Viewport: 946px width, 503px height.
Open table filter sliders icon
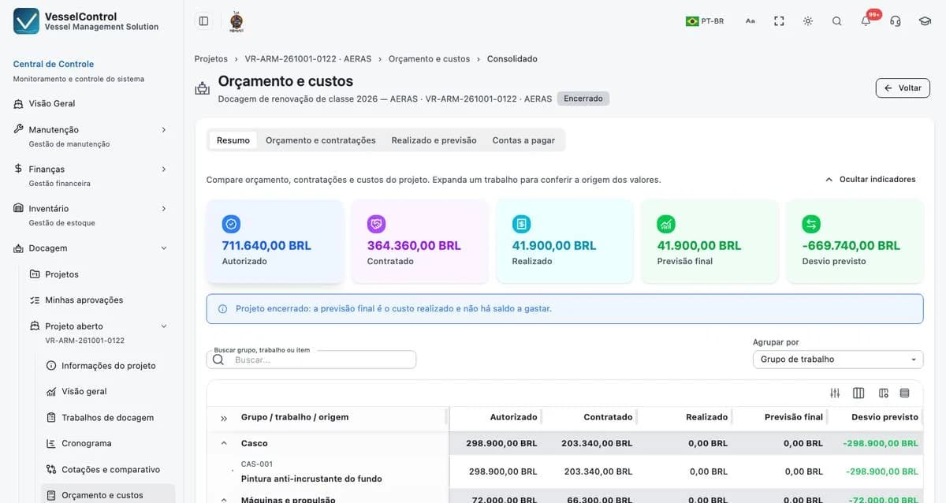(836, 393)
